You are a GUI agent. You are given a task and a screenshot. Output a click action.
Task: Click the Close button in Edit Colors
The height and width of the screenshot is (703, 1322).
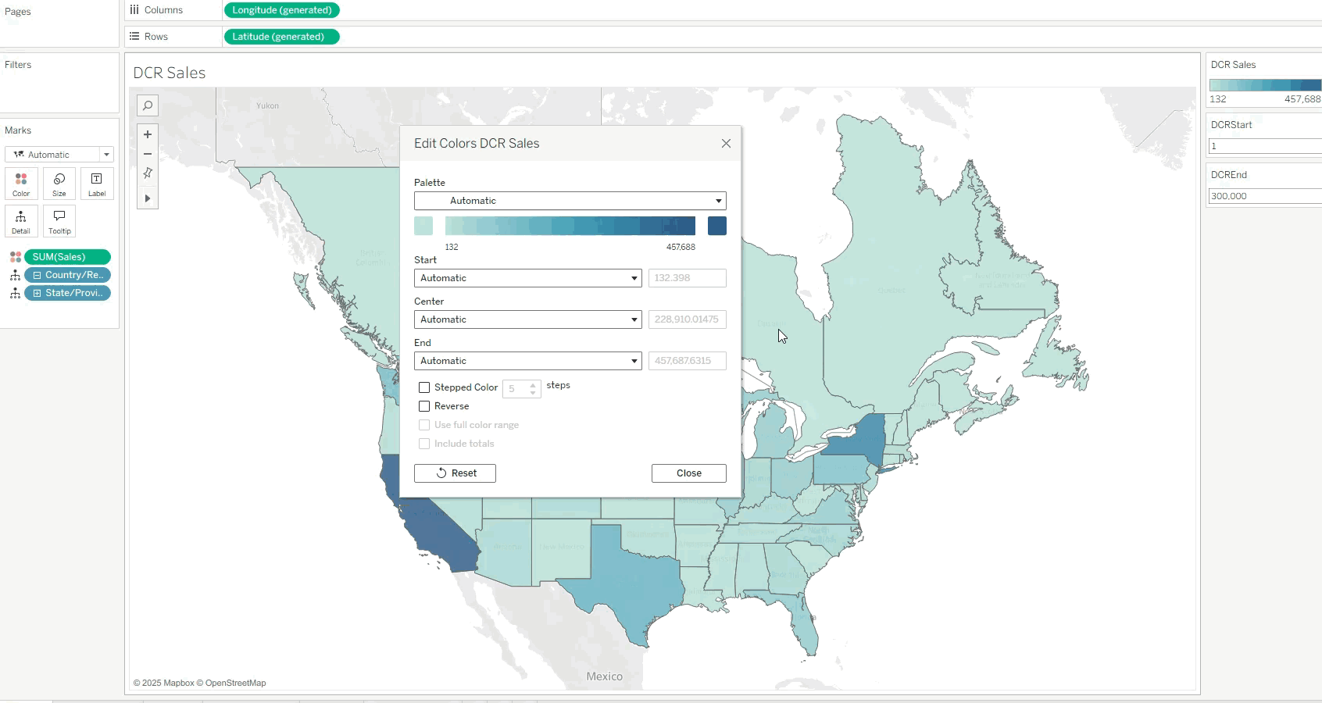[x=688, y=473]
